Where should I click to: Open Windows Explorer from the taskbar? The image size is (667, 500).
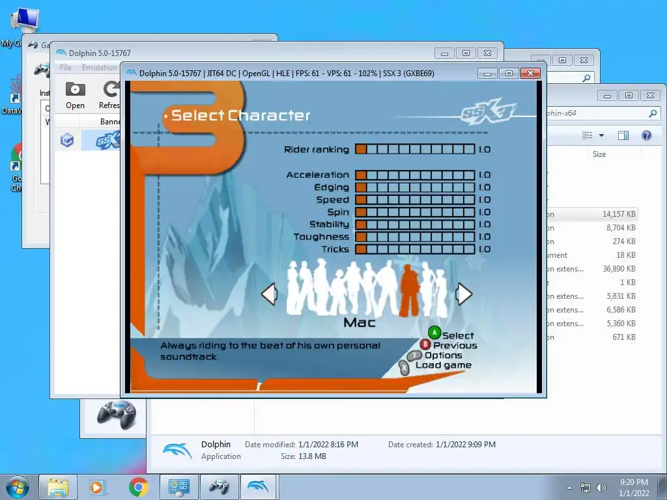(58, 487)
